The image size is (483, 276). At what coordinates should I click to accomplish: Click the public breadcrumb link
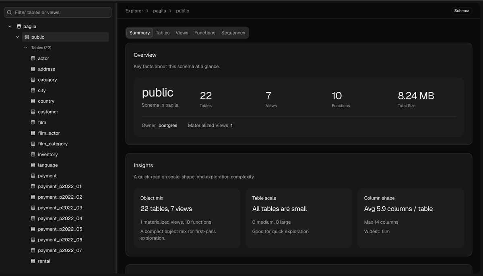pos(182,11)
